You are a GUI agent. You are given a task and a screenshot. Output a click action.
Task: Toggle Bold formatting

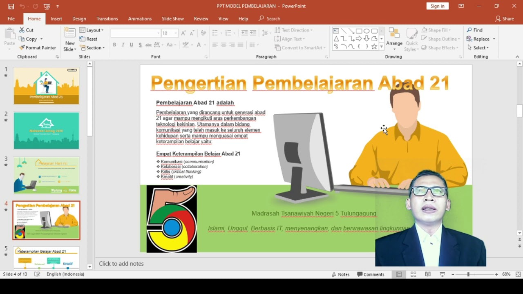114,45
